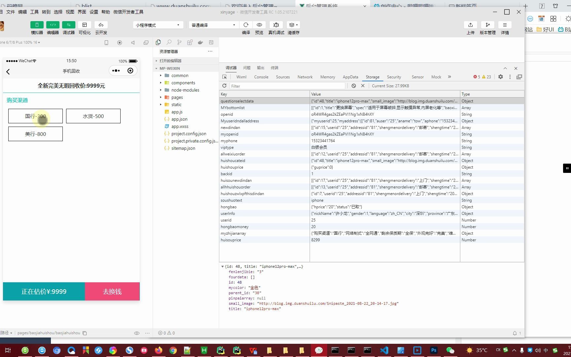Screen dimensions: 571x357
Task: Open the resource manager more options ellipsis
Action: point(210,51)
